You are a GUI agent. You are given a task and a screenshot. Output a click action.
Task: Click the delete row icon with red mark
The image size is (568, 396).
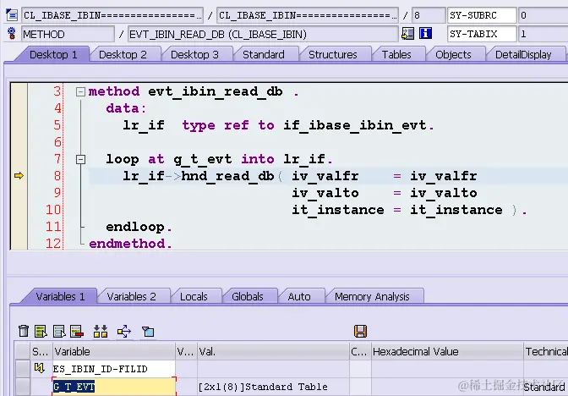click(x=77, y=331)
